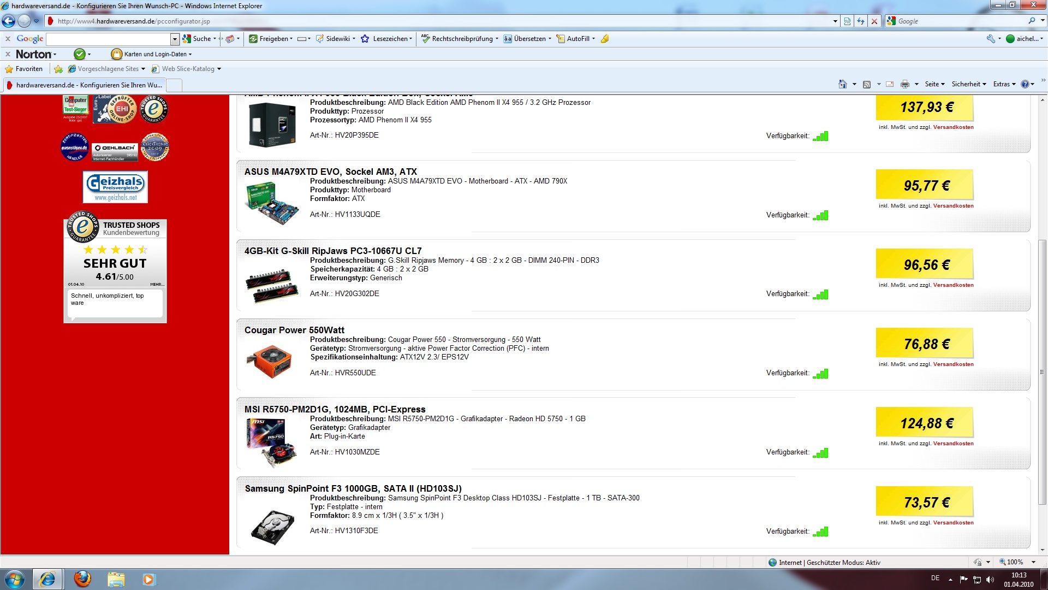The height and width of the screenshot is (590, 1048).
Task: Click the Cougar Power 550Watt PSU image
Action: [x=269, y=361]
